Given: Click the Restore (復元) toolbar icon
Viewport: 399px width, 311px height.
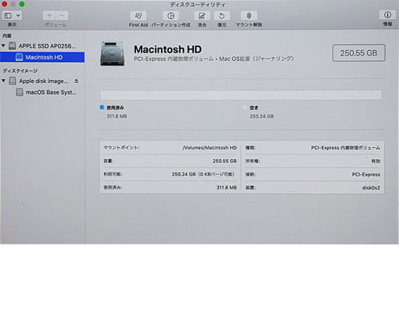Looking at the screenshot, I should point(221,16).
